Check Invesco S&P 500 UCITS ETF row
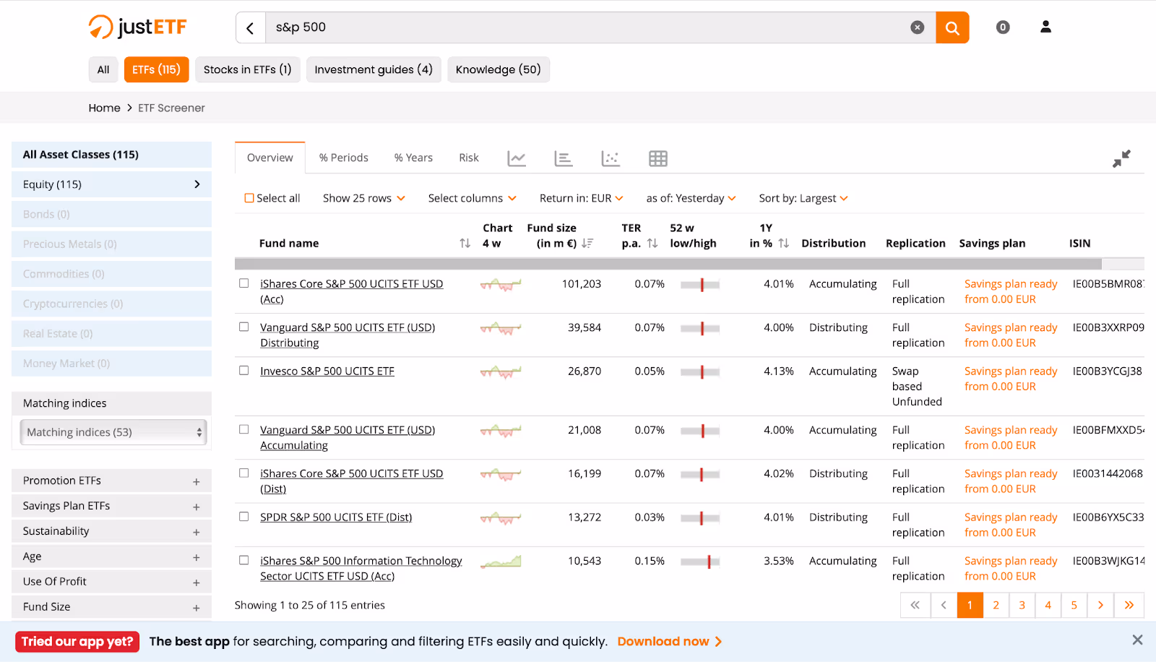This screenshot has width=1156, height=662. (x=244, y=370)
